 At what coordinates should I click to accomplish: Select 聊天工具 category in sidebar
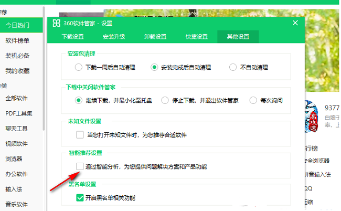tap(17, 129)
